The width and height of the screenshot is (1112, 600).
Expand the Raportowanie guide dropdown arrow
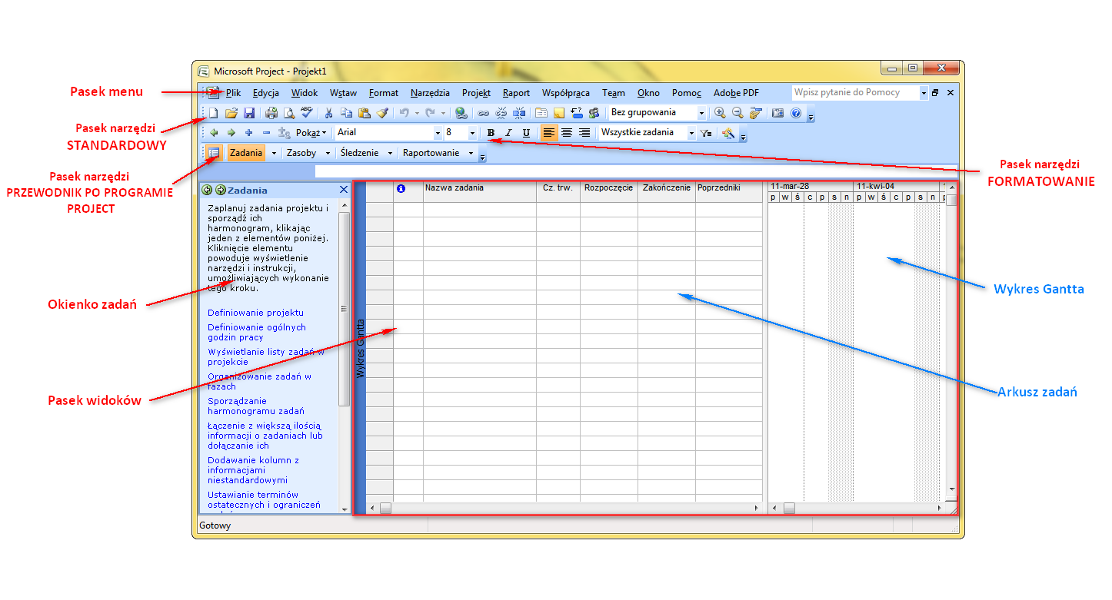471,152
